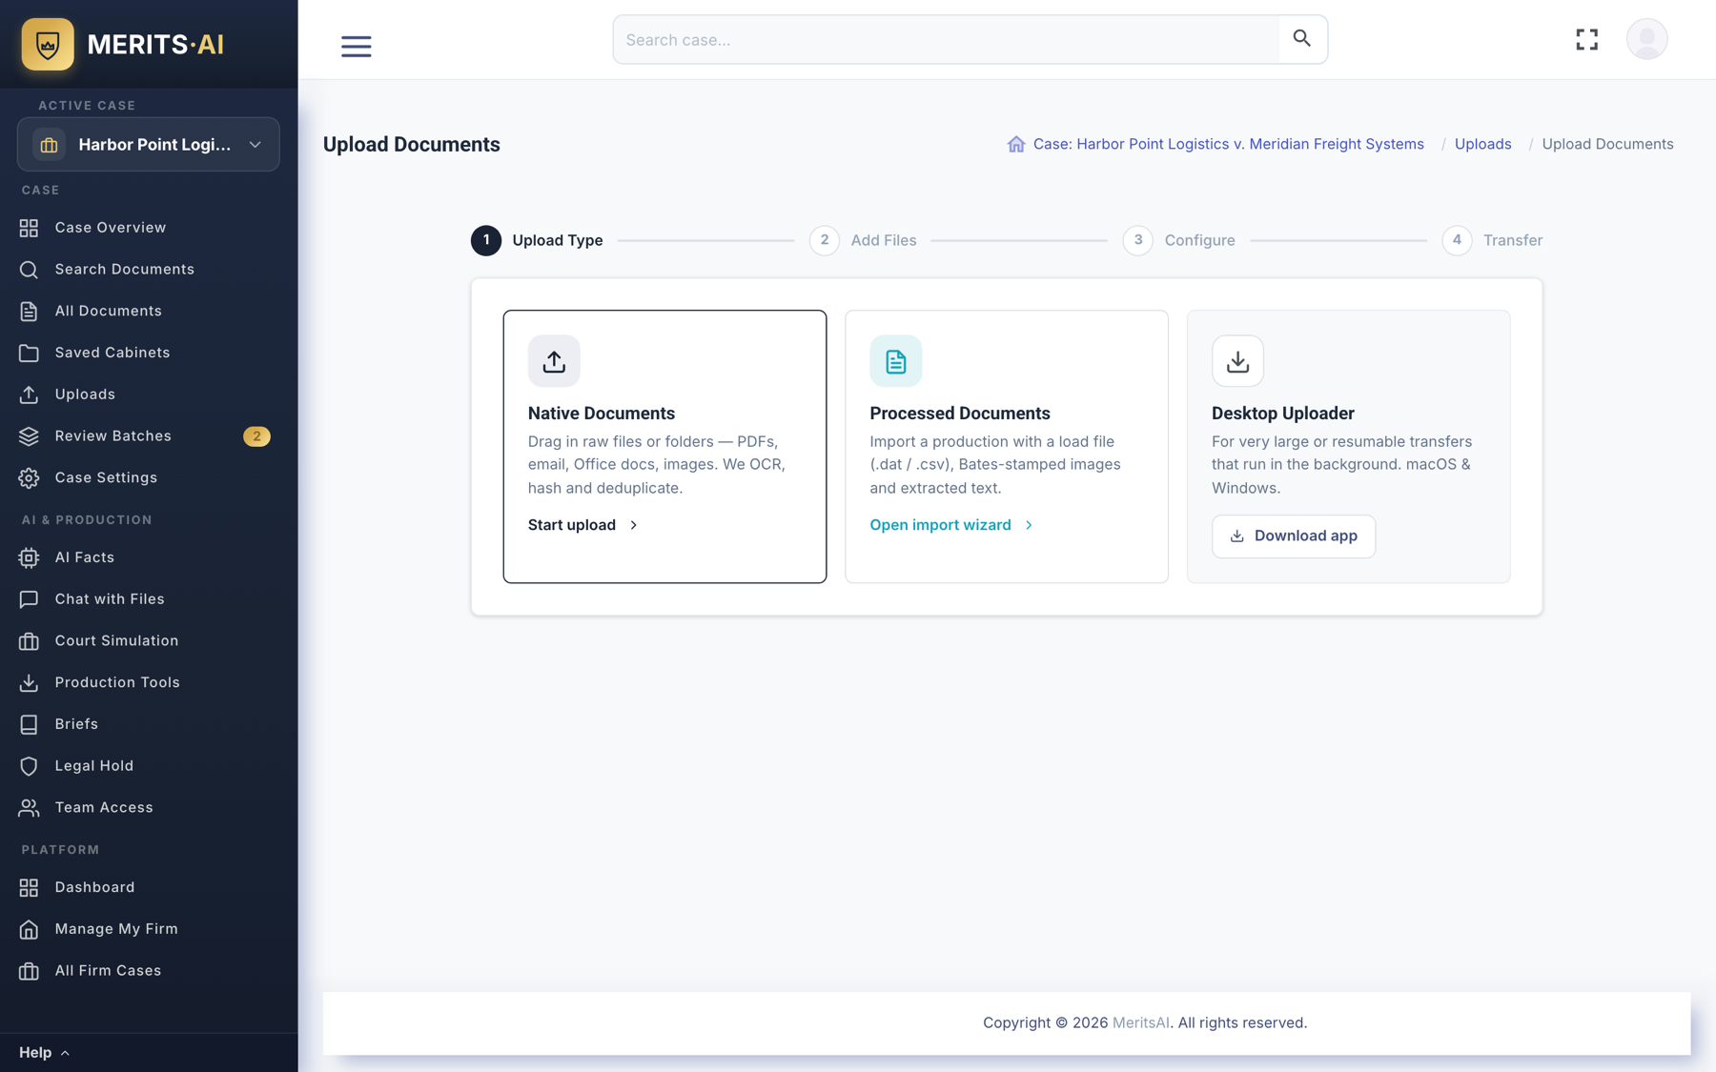The width and height of the screenshot is (1716, 1072).
Task: Select step 1 Upload Type in the wizard
Action: point(537,240)
